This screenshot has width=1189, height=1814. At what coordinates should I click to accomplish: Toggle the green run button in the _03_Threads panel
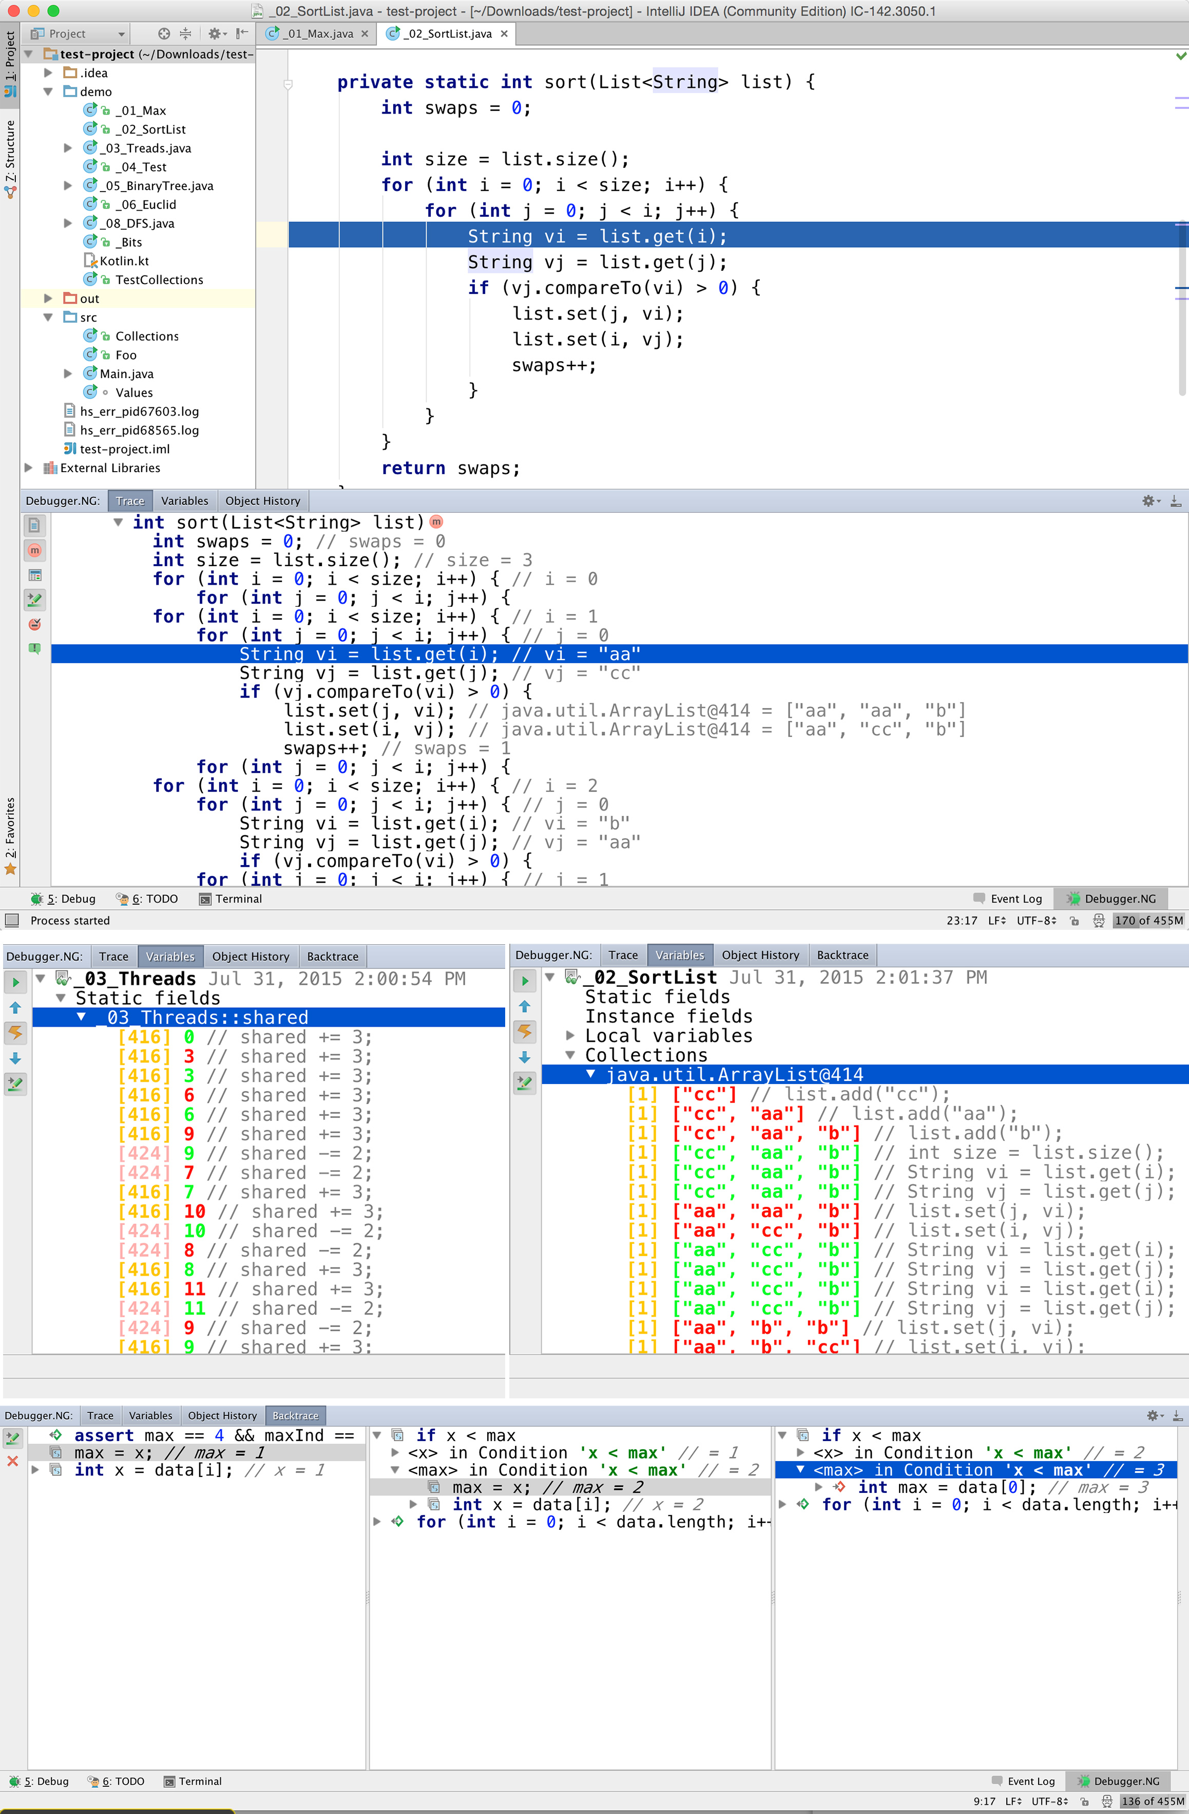coord(15,982)
